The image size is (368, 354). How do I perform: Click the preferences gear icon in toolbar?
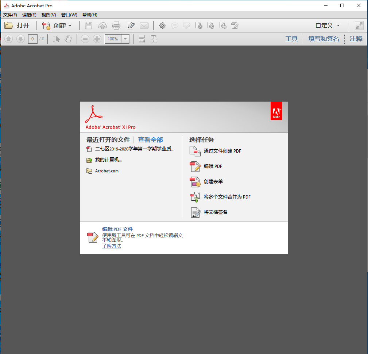(163, 25)
